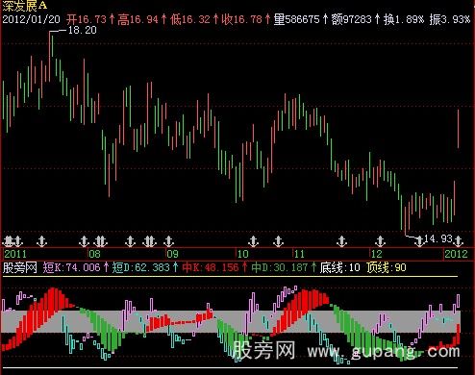The height and width of the screenshot is (375, 475).
Task: Click the anchor marker just left of the 11 label
Action: [278, 241]
